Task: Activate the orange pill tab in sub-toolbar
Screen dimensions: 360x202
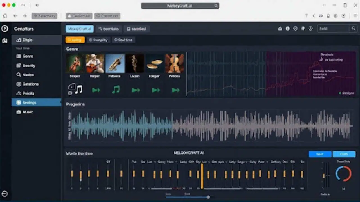Action: point(75,40)
